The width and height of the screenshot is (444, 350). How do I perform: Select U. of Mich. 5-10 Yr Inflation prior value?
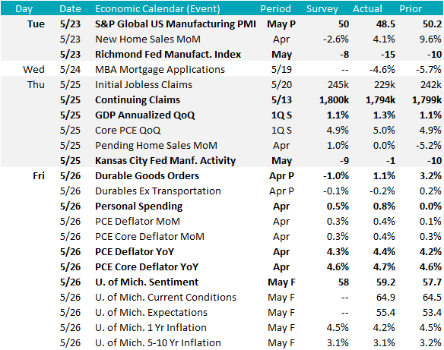pos(430,343)
